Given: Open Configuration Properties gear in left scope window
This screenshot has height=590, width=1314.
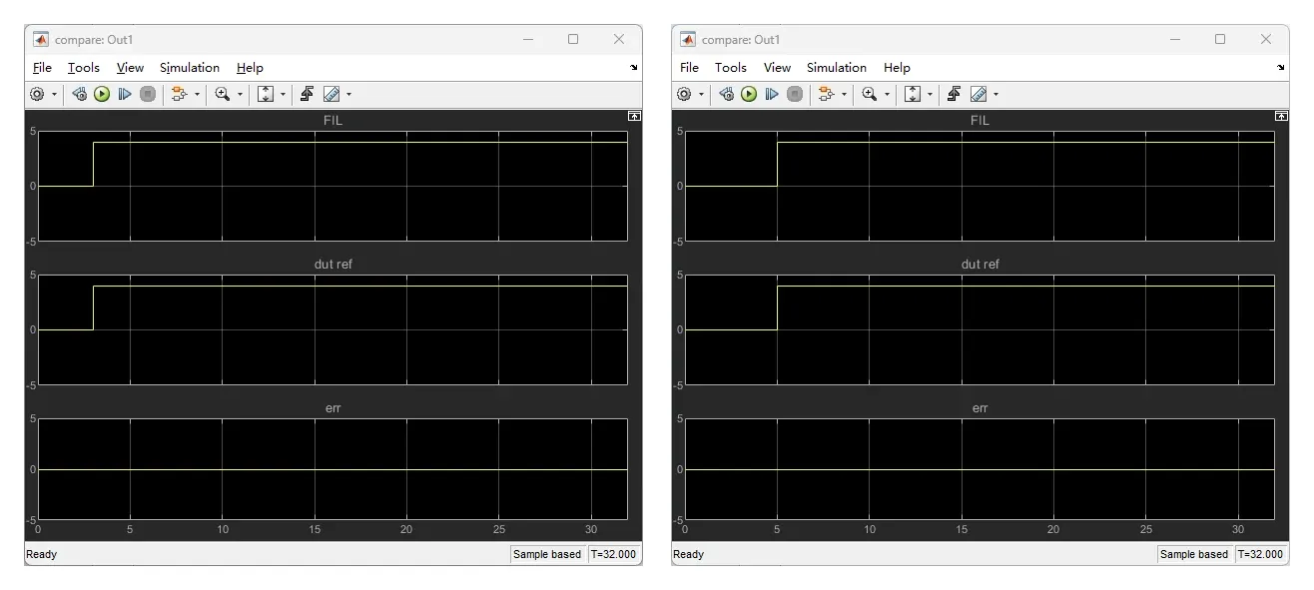Looking at the screenshot, I should 38,94.
